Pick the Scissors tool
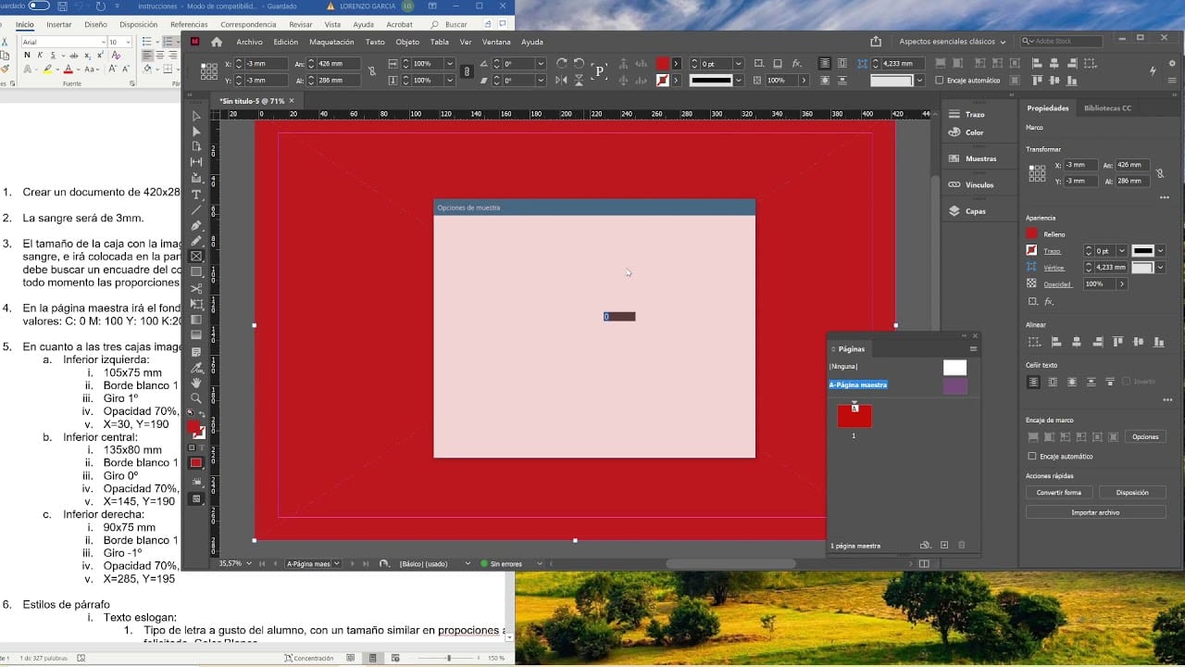Viewport: 1185px width, 667px height. pyautogui.click(x=196, y=288)
